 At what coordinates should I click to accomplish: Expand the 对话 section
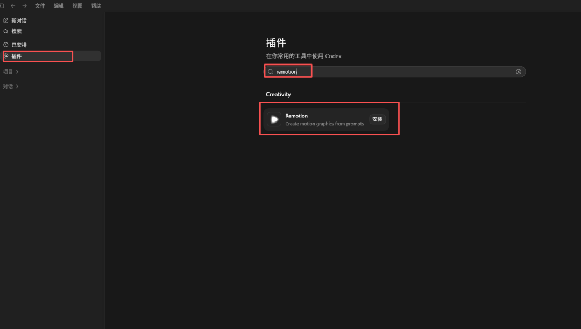tap(11, 86)
